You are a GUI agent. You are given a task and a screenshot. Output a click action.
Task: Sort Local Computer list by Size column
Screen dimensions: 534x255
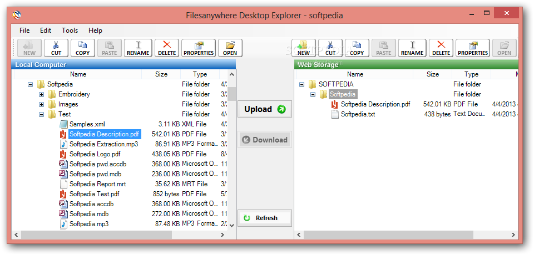tap(161, 74)
